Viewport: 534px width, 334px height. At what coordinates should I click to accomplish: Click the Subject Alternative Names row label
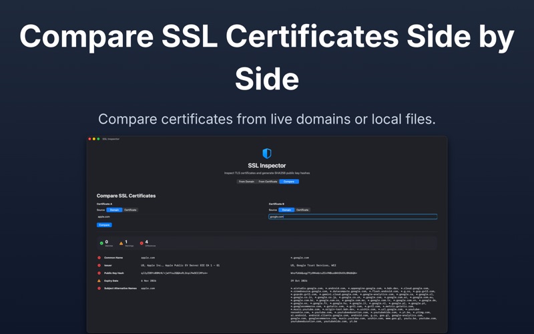120,289
